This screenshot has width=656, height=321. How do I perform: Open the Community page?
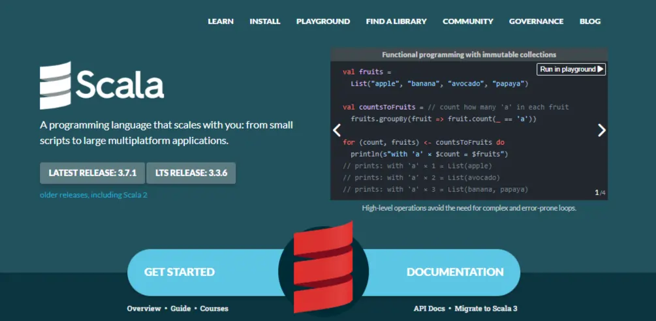[x=468, y=22]
